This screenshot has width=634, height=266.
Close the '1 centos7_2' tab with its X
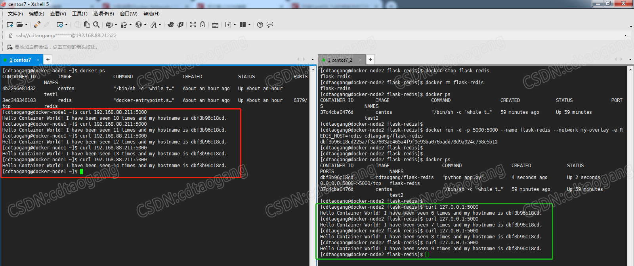(x=361, y=60)
